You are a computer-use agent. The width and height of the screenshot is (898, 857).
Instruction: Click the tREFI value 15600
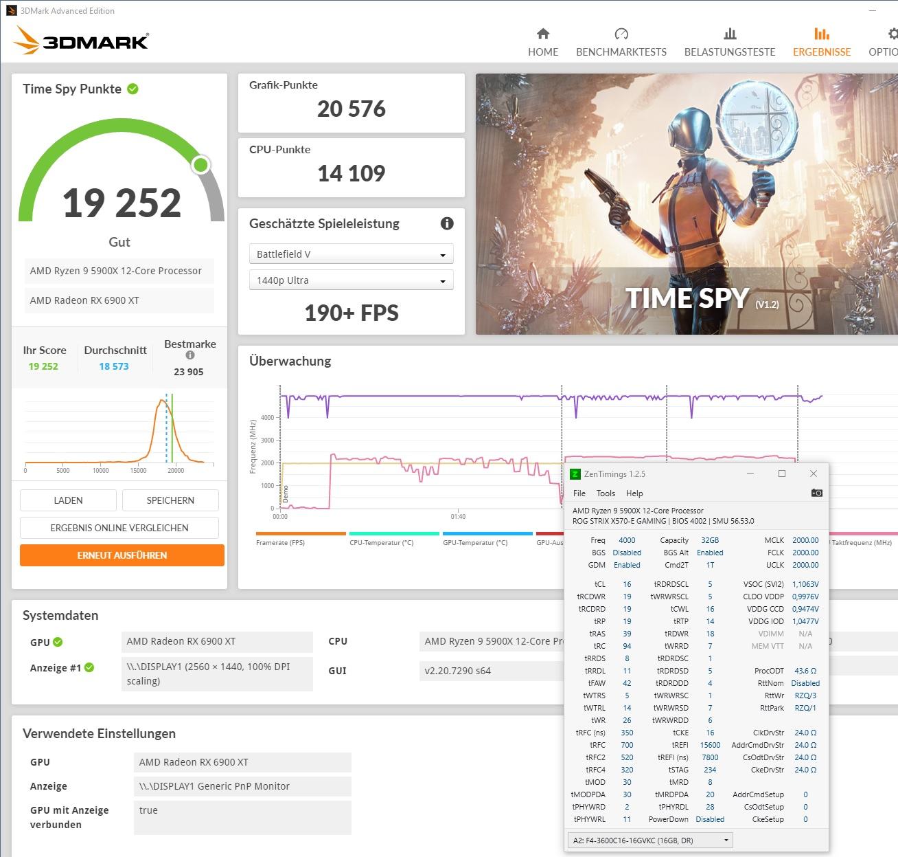pyautogui.click(x=710, y=745)
